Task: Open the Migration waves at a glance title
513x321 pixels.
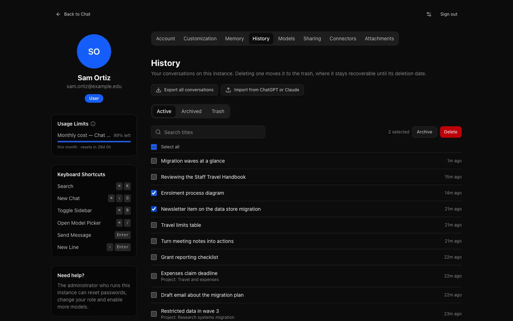Action: click(x=193, y=161)
